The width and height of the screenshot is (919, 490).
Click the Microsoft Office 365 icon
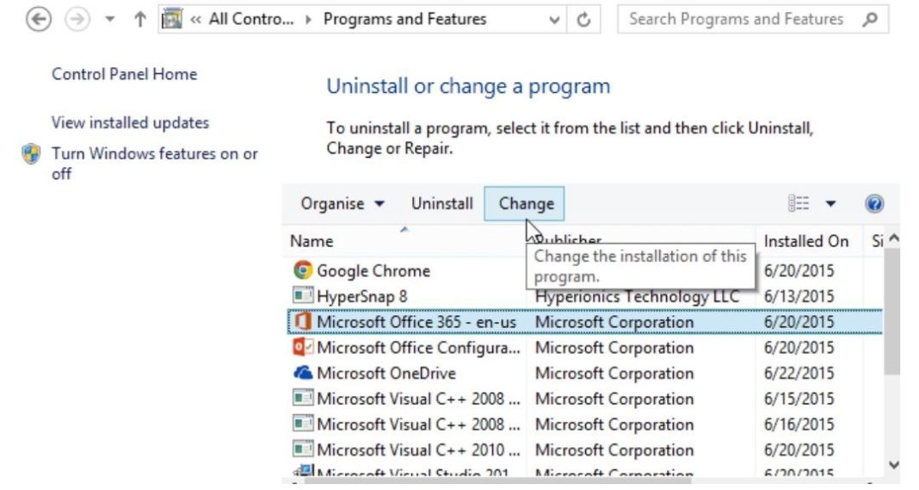[x=302, y=321]
